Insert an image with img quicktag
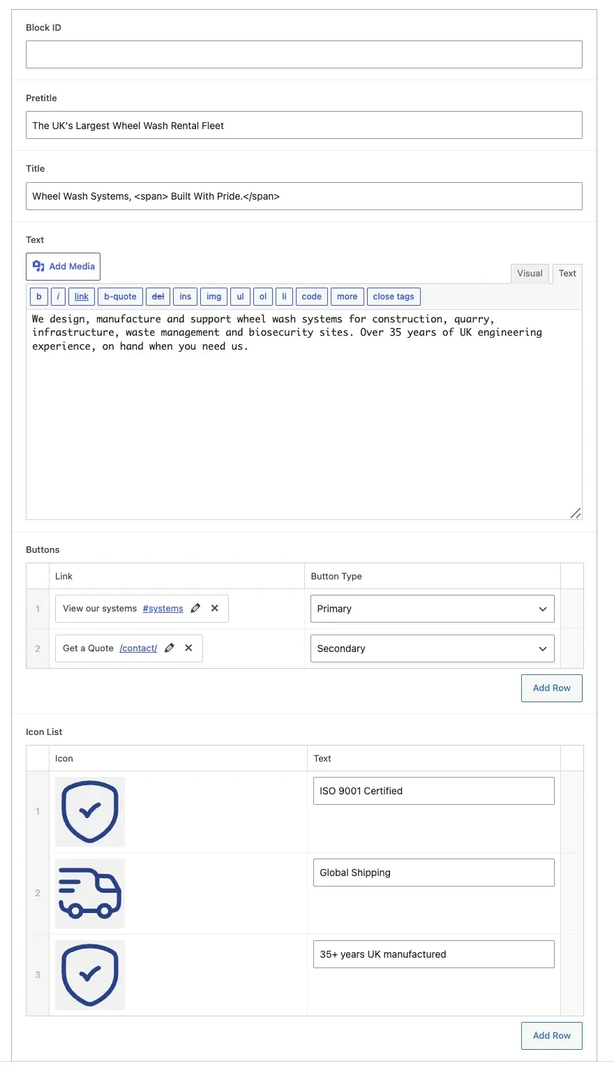The height and width of the screenshot is (1068, 614). (x=214, y=297)
